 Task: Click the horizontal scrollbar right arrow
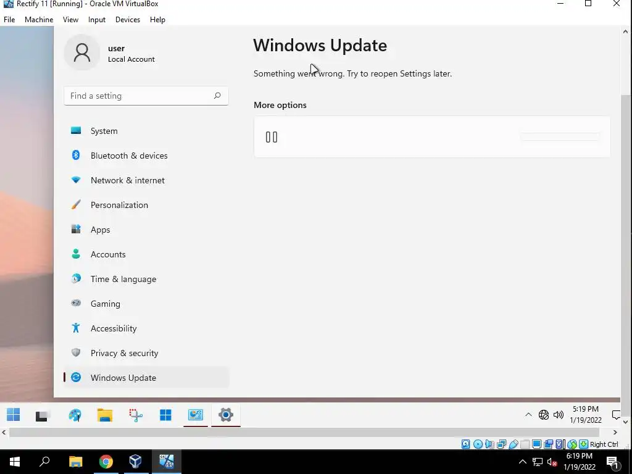click(x=615, y=433)
